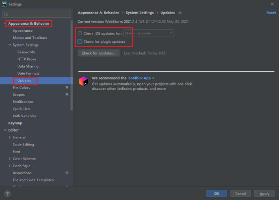Open the Stable Releases dropdown
The image size is (279, 200).
click(x=148, y=33)
